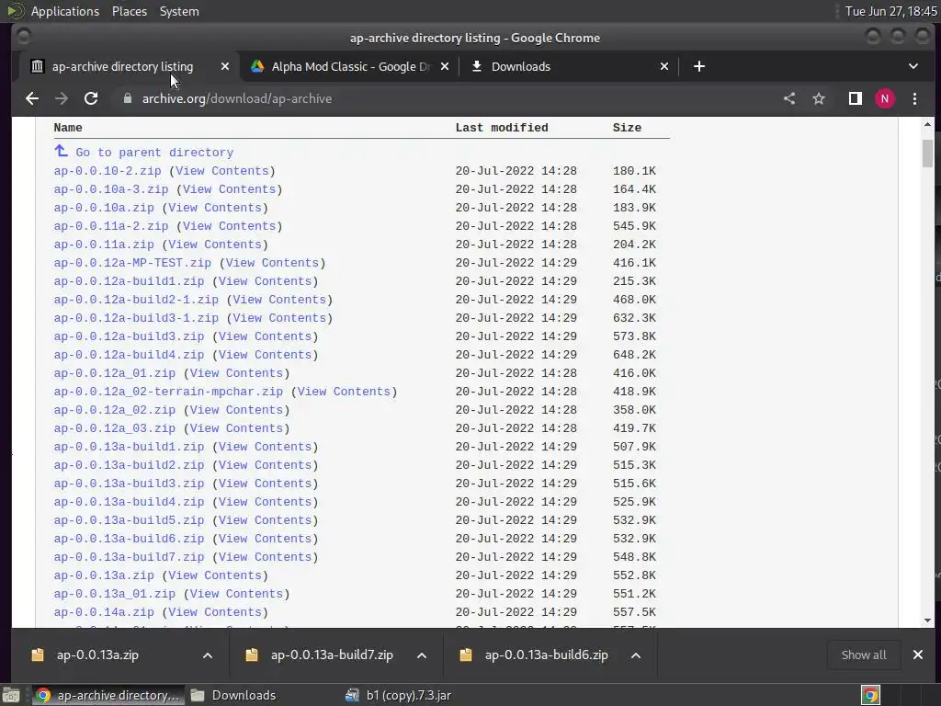View Contents of ap-0.0.13a-build1.zip

pos(266,447)
